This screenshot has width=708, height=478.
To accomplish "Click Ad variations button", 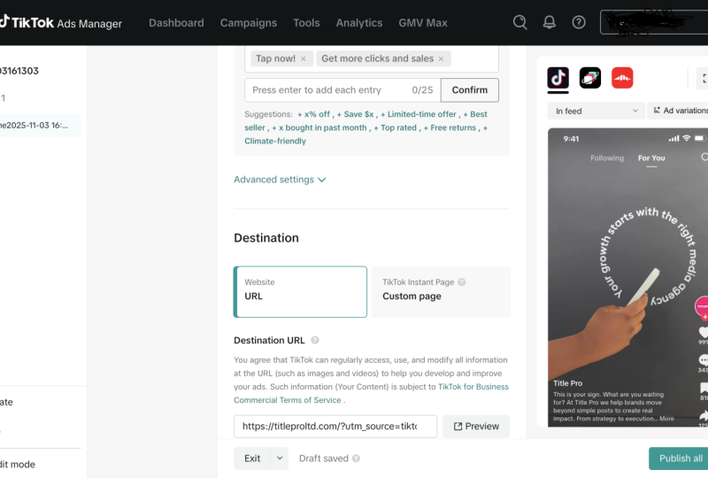I will (678, 111).
